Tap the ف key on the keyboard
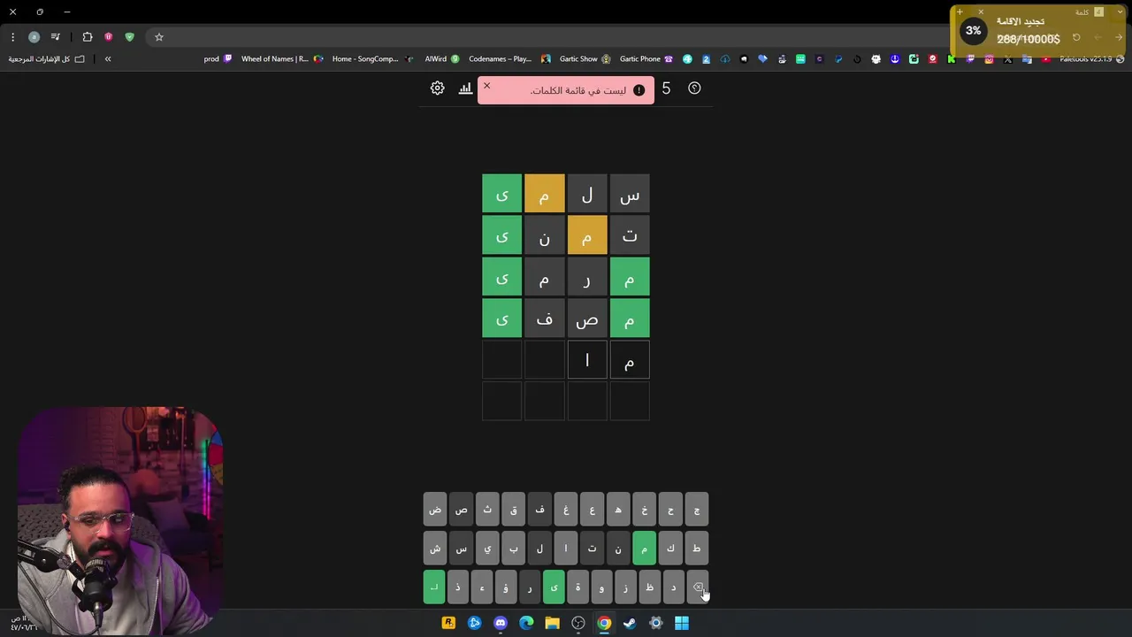The width and height of the screenshot is (1132, 637). tap(539, 510)
